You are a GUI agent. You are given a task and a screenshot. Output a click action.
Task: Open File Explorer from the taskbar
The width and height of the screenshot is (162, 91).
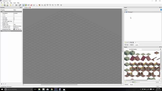[39, 89]
